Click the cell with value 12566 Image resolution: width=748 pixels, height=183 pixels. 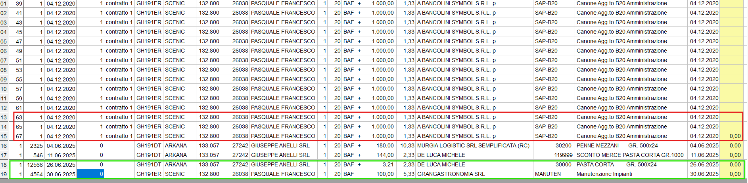pos(34,164)
